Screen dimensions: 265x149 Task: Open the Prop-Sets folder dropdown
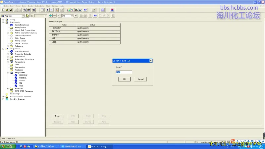23,16
